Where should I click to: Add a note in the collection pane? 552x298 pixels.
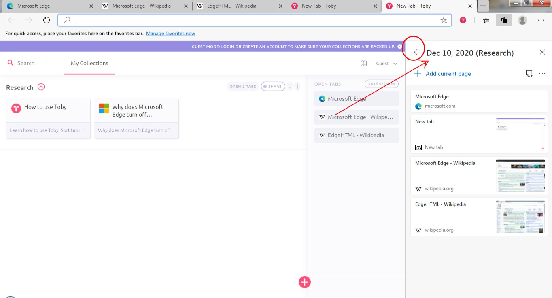point(529,74)
